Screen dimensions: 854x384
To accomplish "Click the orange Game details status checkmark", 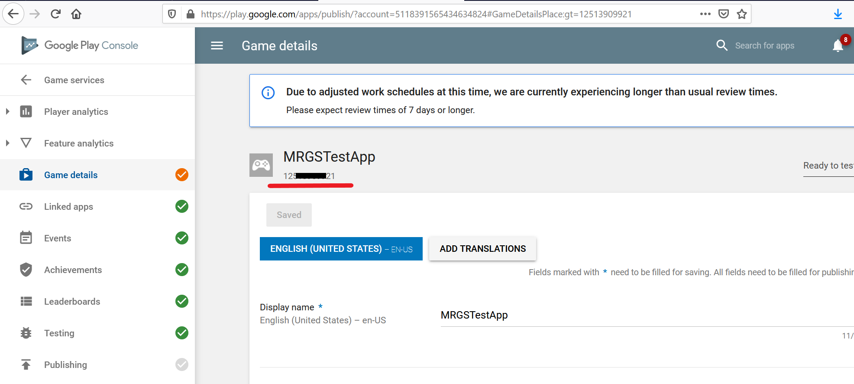I will point(182,175).
